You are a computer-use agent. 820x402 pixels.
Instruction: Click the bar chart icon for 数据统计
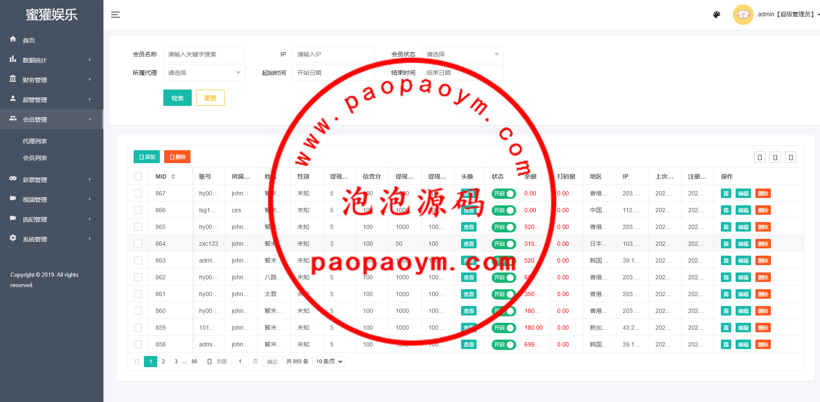(13, 59)
